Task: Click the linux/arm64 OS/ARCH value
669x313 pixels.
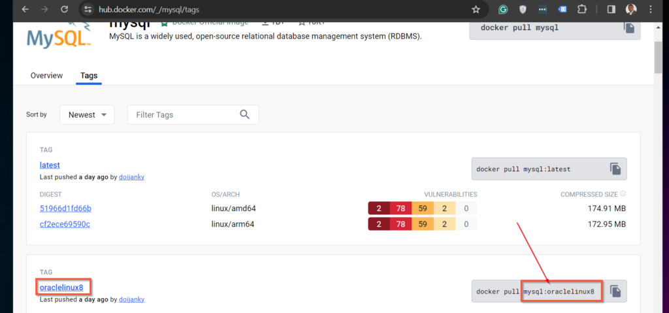Action: [233, 223]
